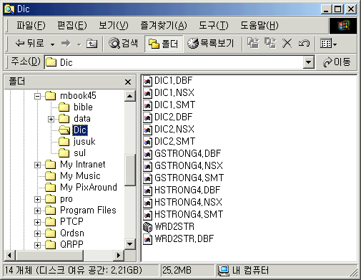Click 내 컴퓨터 status bar icon
This screenshot has width=361, height=280.
pos(224,271)
